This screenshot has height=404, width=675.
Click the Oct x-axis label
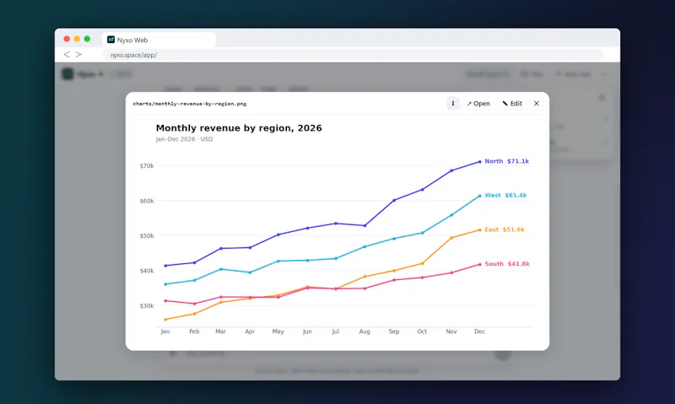pos(422,331)
